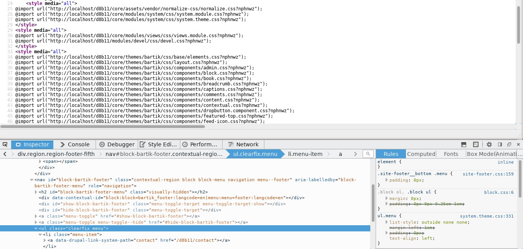This screenshot has height=249, width=523.
Task: Open system.theme.css:331 source link
Action: tap(487, 216)
